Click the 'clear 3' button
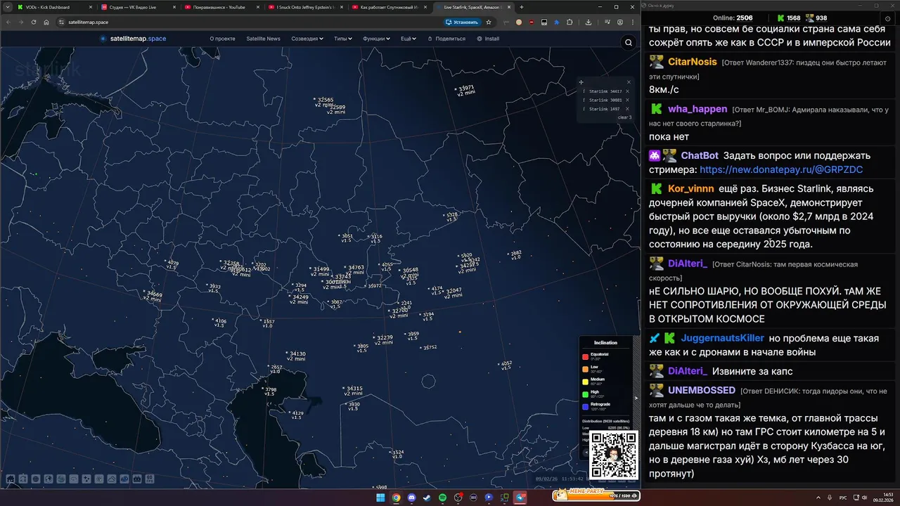 [624, 117]
